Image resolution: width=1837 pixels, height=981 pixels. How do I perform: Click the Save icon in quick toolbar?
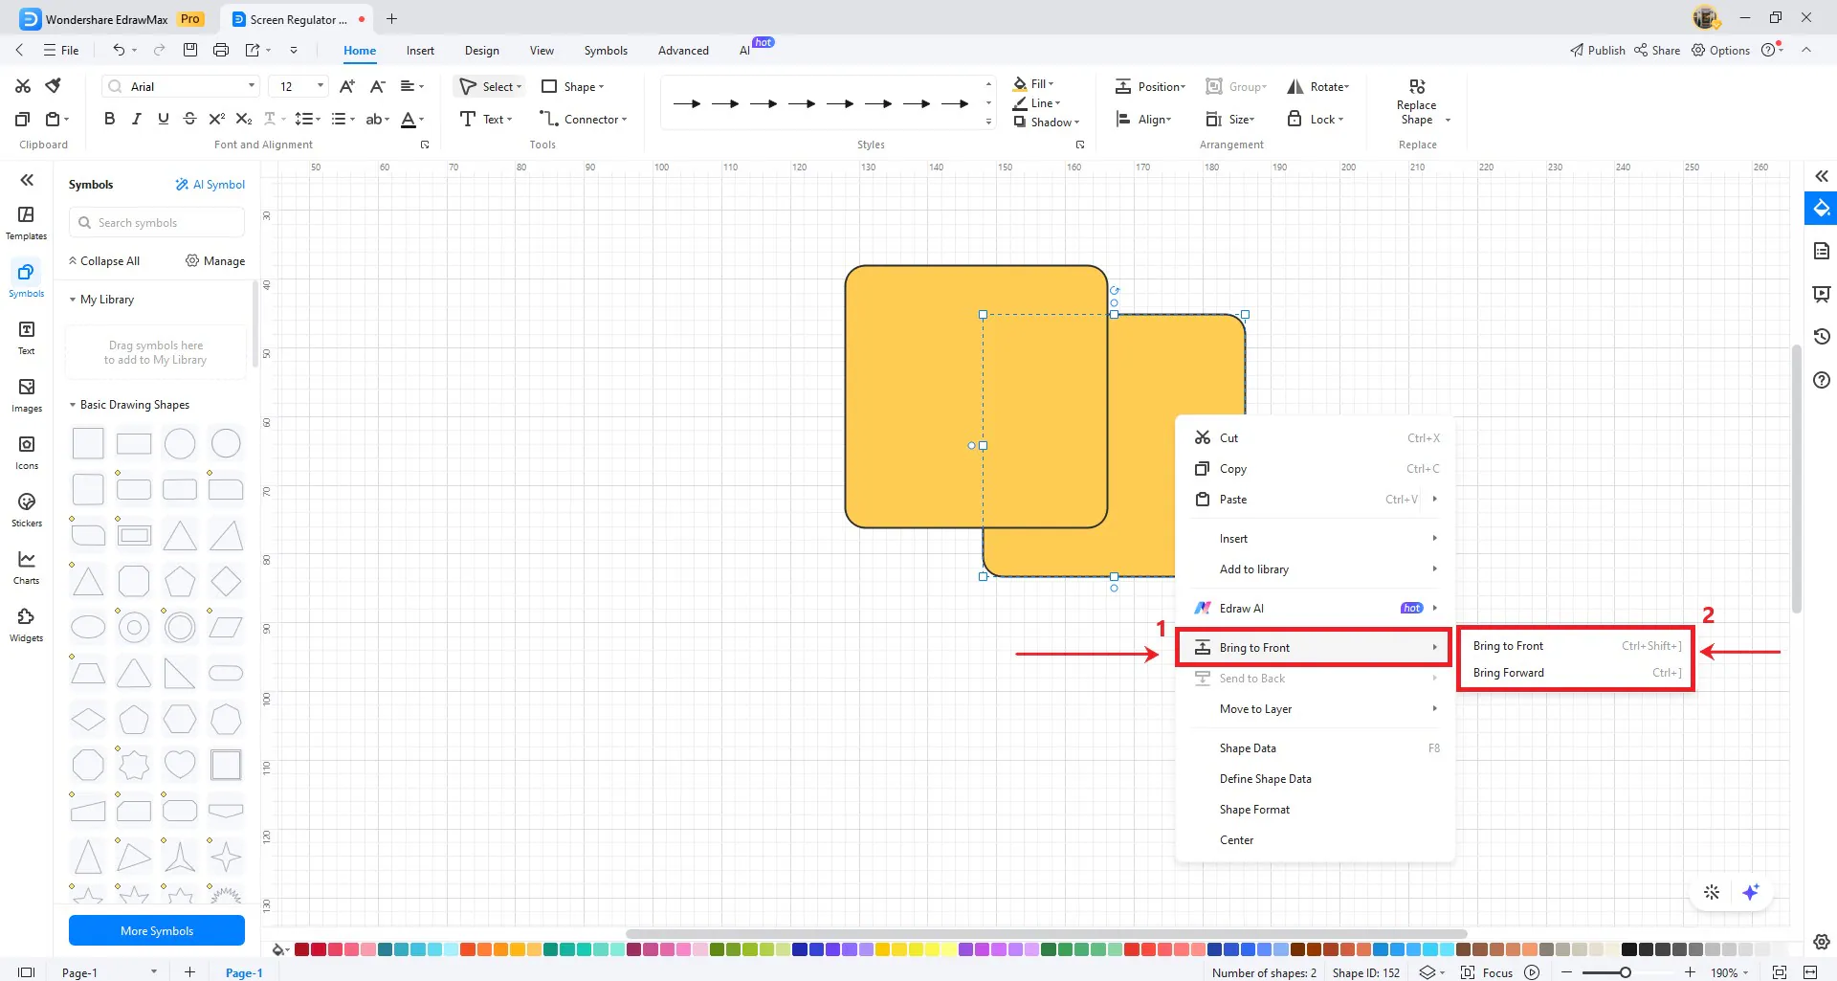pos(190,50)
